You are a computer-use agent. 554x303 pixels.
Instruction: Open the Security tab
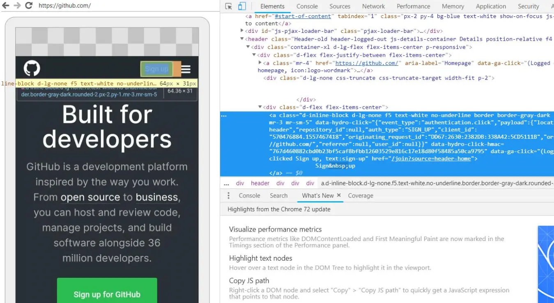point(528,6)
